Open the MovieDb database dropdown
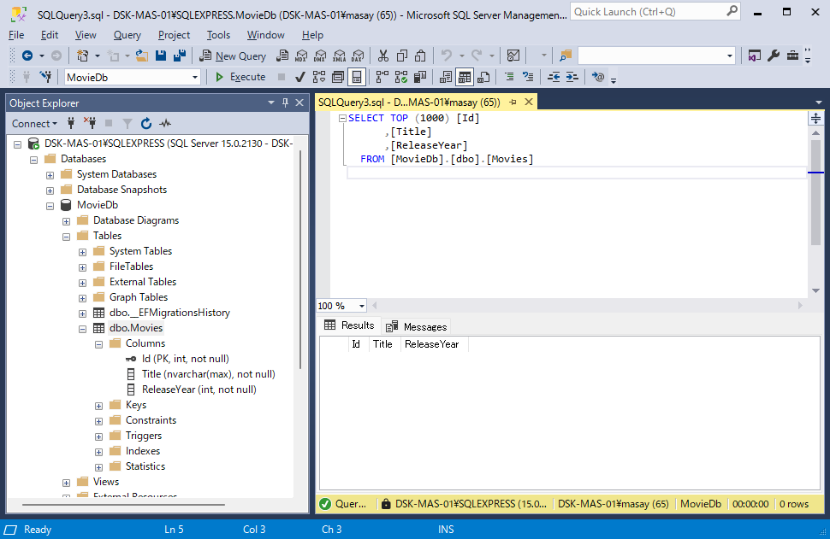 point(195,77)
